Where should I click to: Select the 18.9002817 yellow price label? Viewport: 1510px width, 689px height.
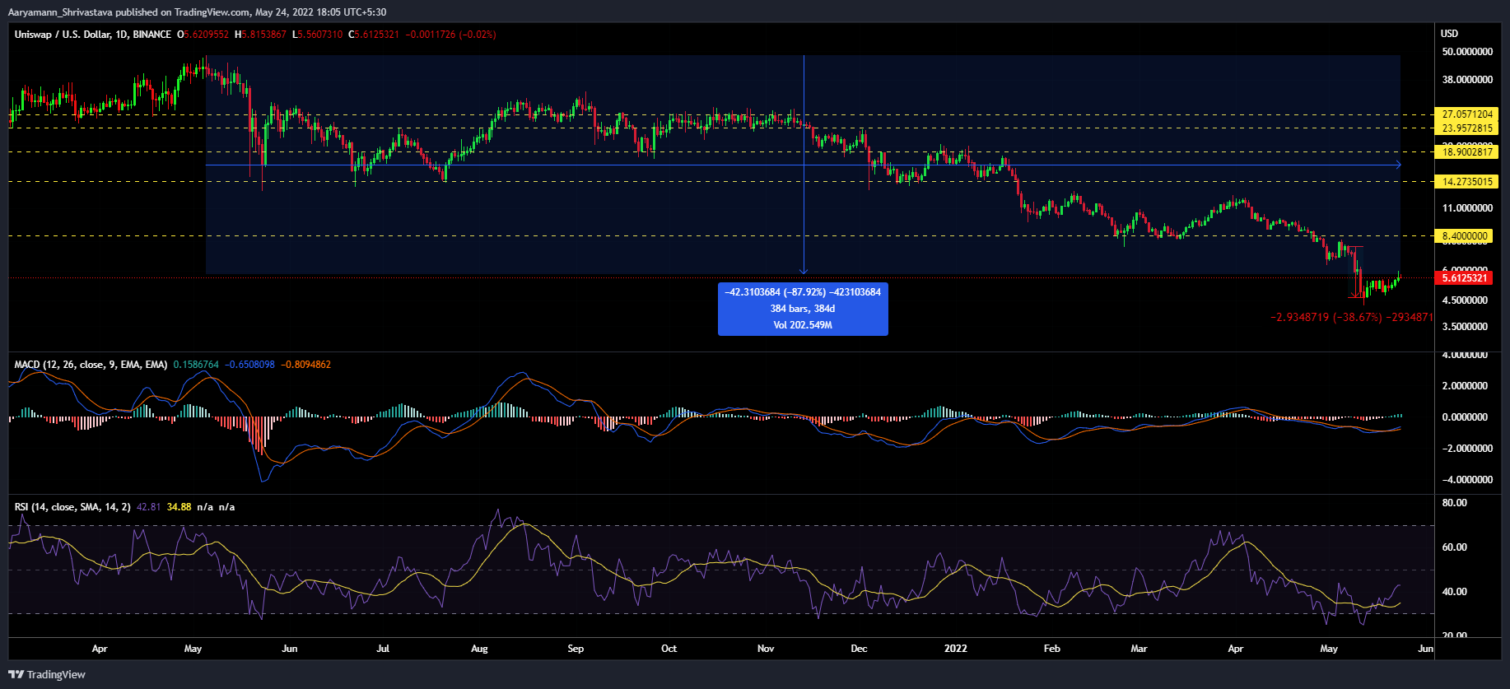(x=1466, y=152)
